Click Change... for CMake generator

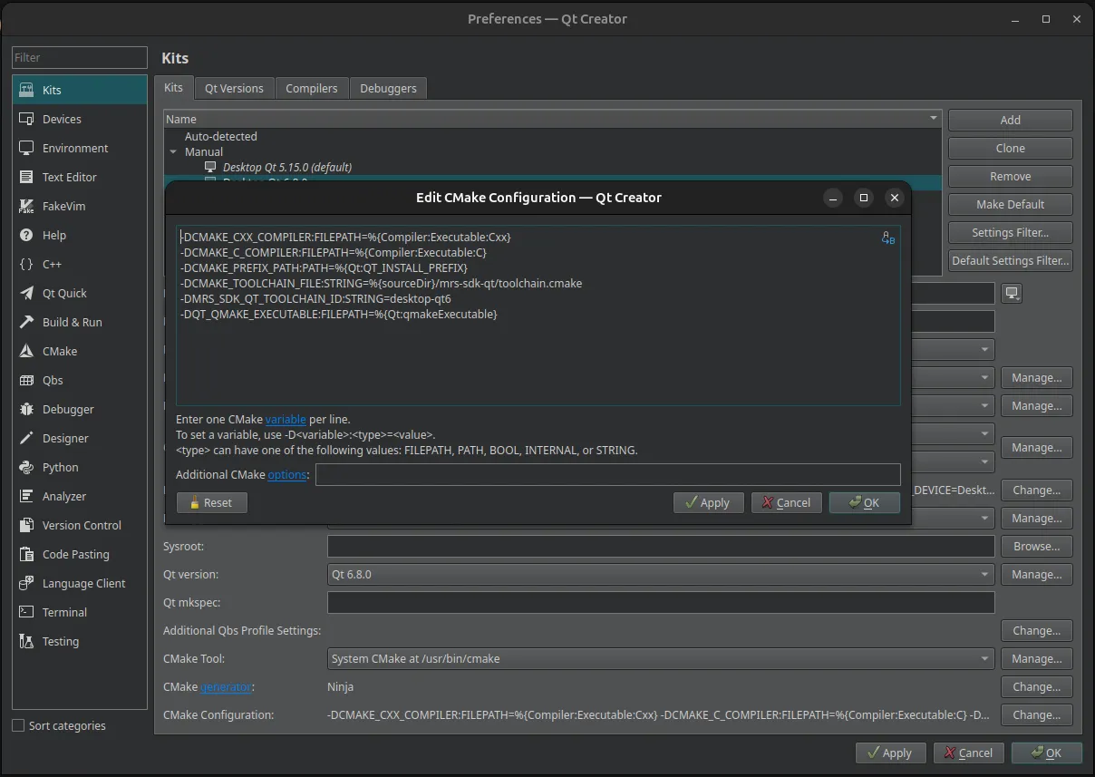click(x=1037, y=686)
